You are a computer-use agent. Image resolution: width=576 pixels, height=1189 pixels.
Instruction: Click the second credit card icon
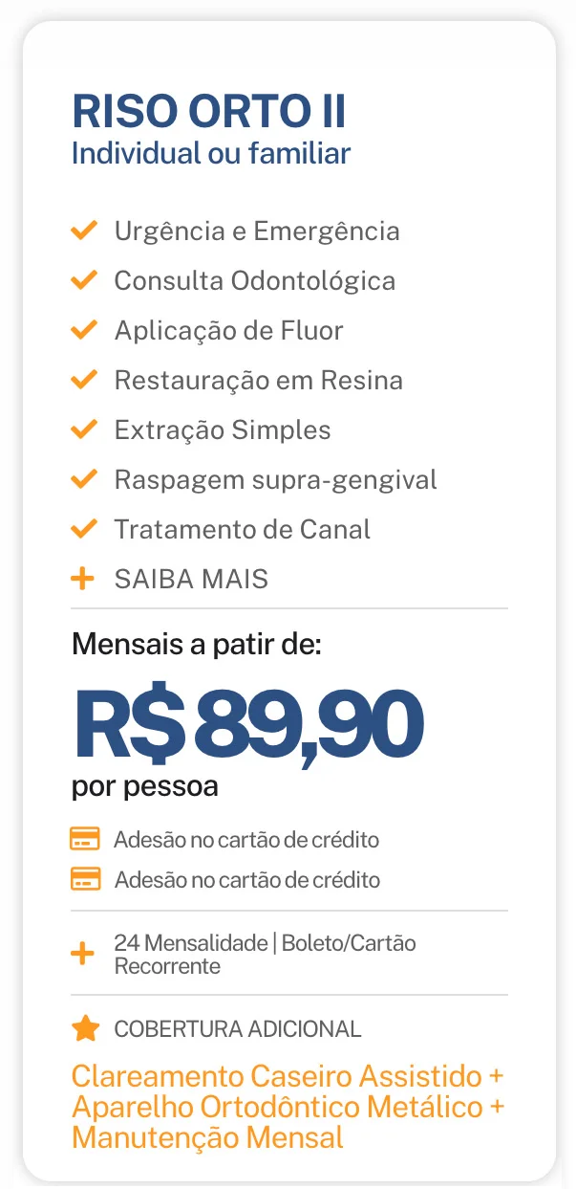[85, 879]
